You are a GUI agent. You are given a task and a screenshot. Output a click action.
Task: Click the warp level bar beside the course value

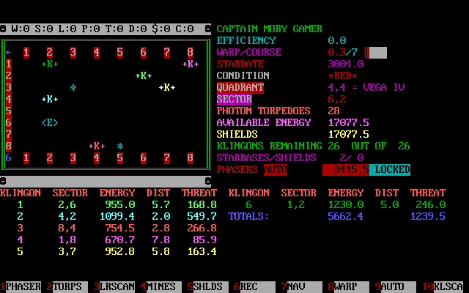pos(377,52)
